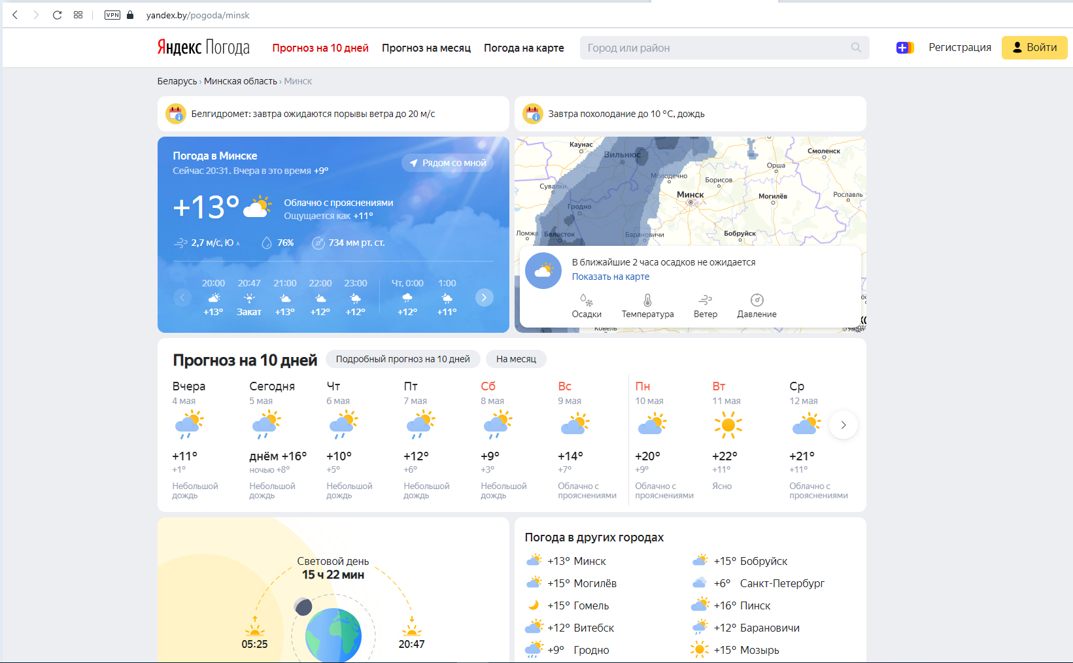
Task: Select the Ветер map layer
Action: point(706,306)
